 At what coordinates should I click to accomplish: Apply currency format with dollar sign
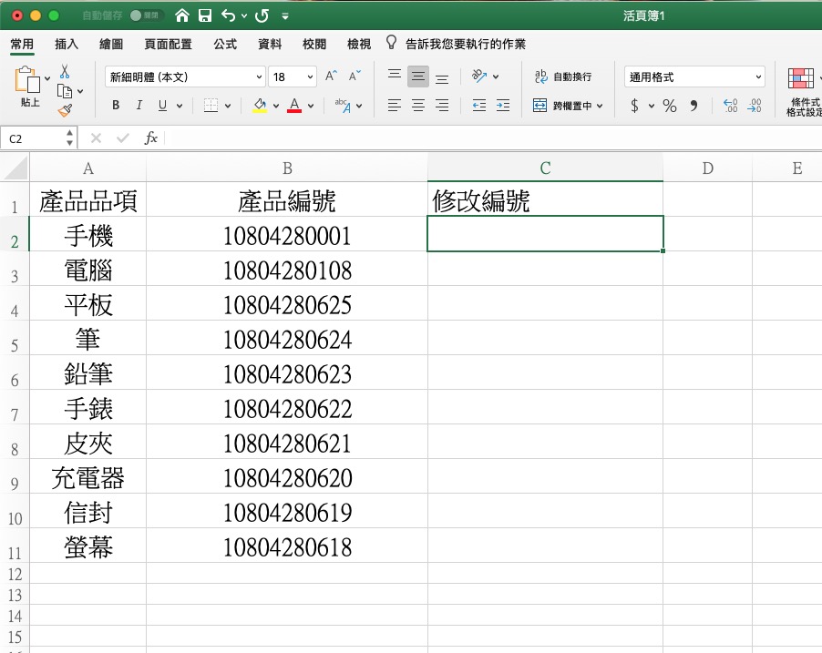click(x=635, y=106)
